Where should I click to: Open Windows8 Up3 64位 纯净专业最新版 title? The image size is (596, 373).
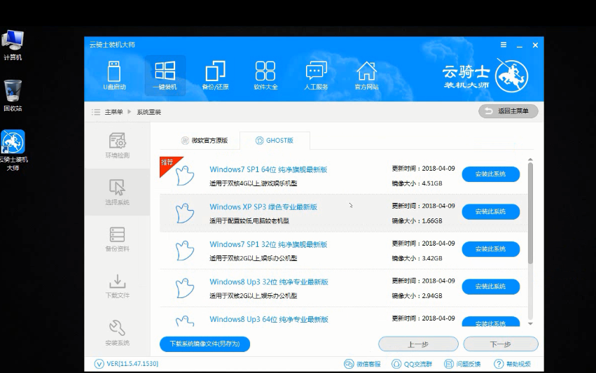pyautogui.click(x=269, y=319)
